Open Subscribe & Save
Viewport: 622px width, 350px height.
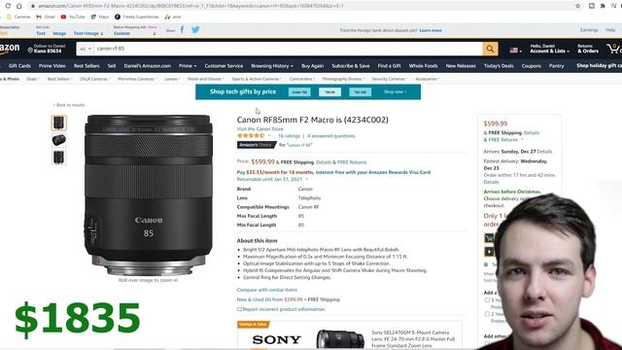coord(351,66)
